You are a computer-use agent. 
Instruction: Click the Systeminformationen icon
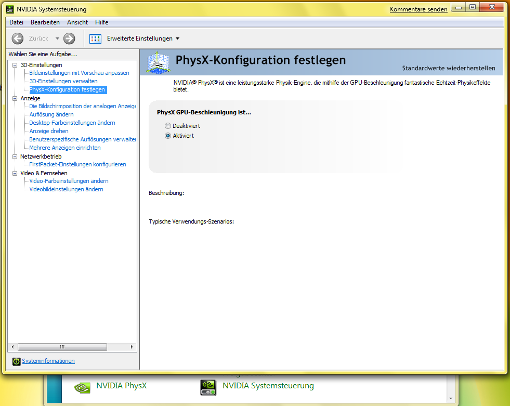[x=16, y=361]
